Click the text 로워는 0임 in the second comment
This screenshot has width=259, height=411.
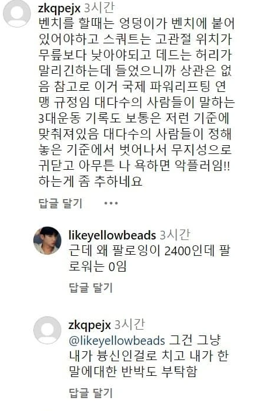click(98, 266)
